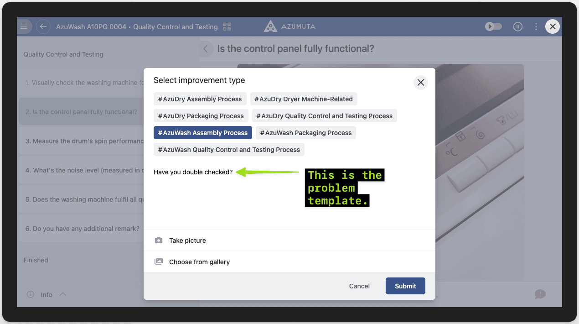Open the three-dot more options menu
The height and width of the screenshot is (324, 579).
[536, 26]
